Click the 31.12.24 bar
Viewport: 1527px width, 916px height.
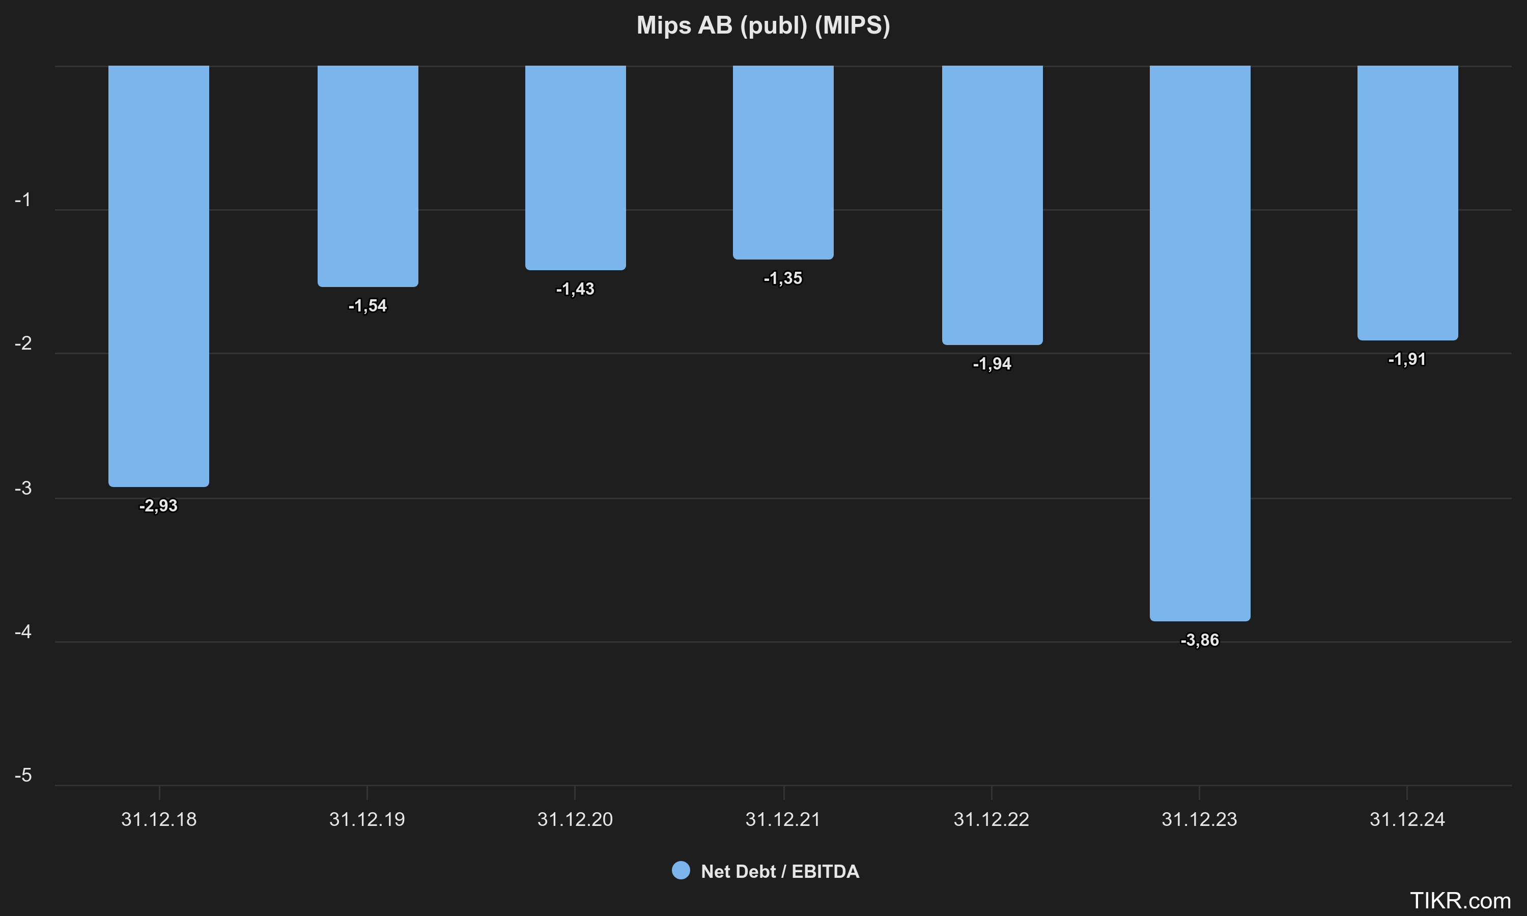pos(1407,203)
